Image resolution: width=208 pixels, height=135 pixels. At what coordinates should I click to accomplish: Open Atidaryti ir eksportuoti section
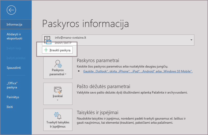click(14, 36)
